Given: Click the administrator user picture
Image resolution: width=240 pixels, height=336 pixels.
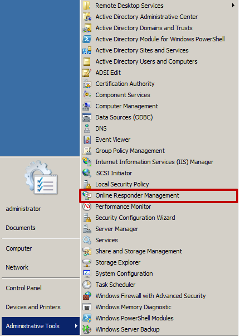Looking at the screenshot, I should 41,177.
